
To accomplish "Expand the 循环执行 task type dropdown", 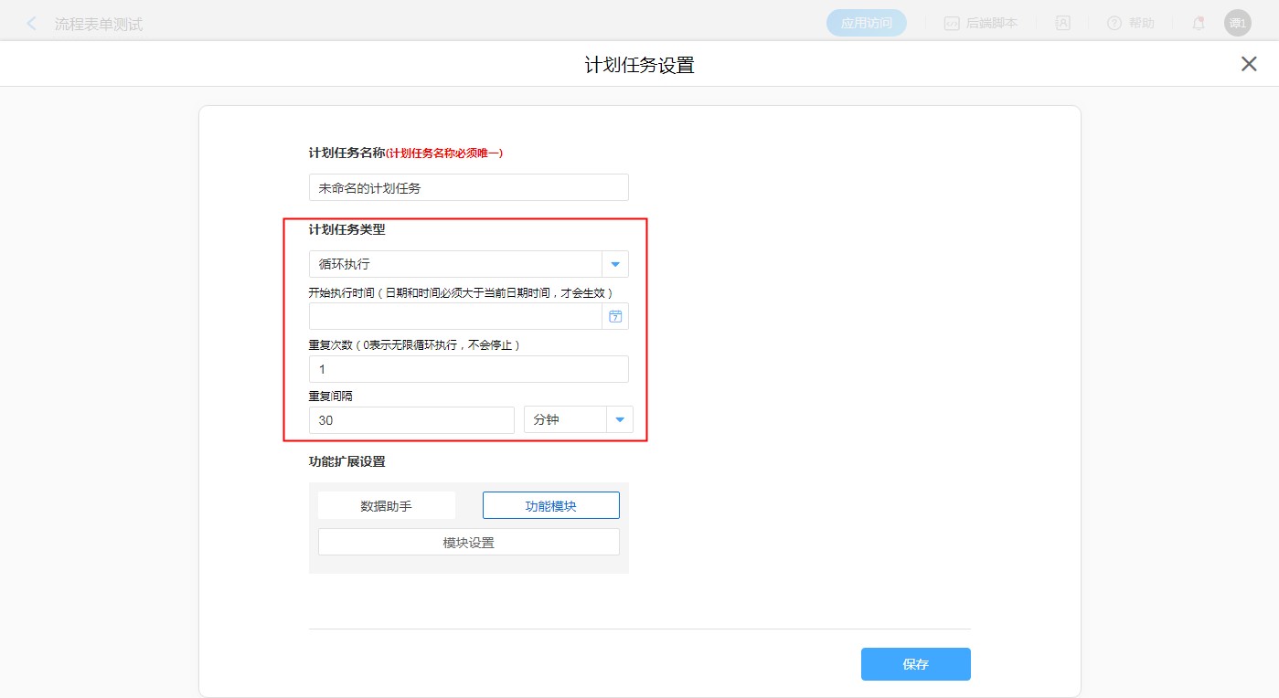I will 615,264.
